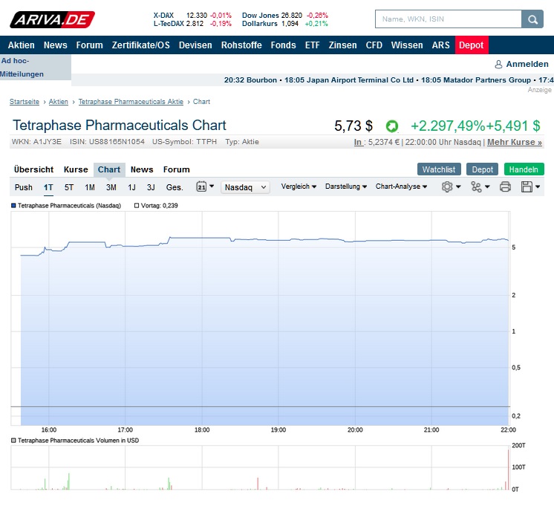Open the ETF menu item
The image size is (554, 509).
click(313, 45)
